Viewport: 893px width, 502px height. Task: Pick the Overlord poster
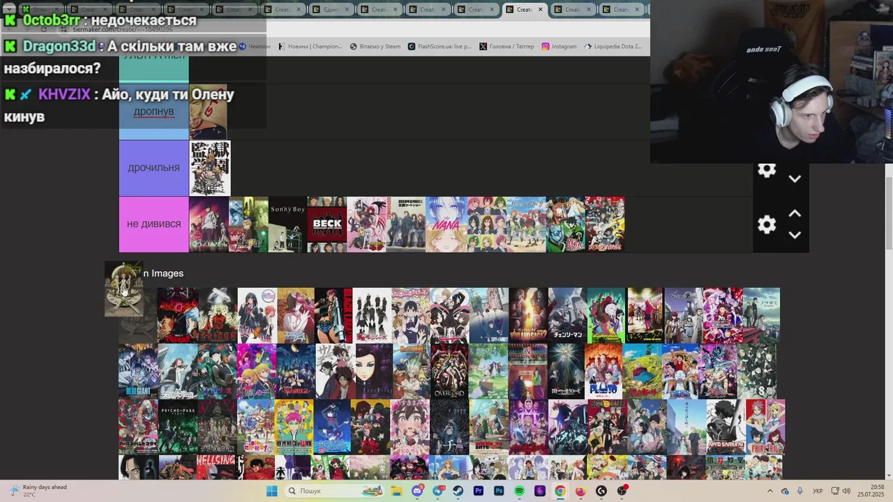[x=449, y=371]
